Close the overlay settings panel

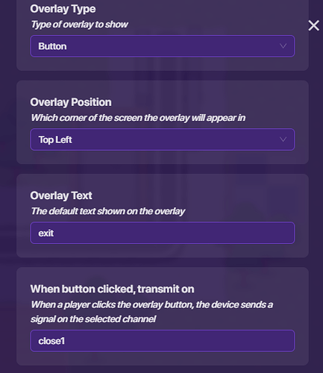(x=313, y=25)
